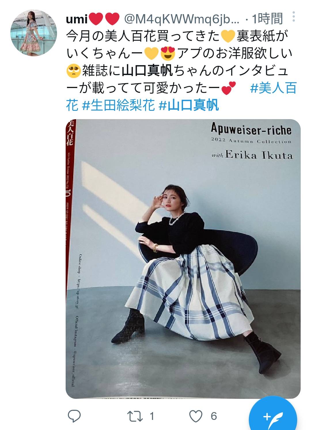Tap the retweet count number 1

coord(152,416)
